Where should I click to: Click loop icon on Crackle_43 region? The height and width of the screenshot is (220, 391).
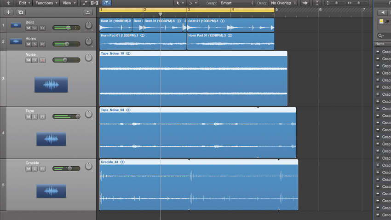[122, 162]
